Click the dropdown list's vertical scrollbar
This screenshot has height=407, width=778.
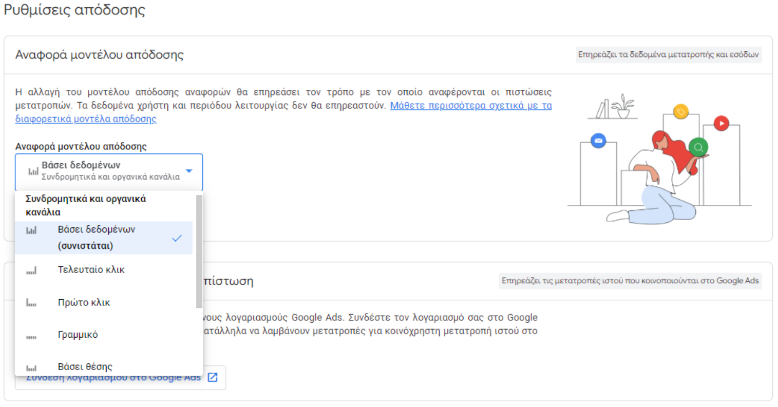199,251
